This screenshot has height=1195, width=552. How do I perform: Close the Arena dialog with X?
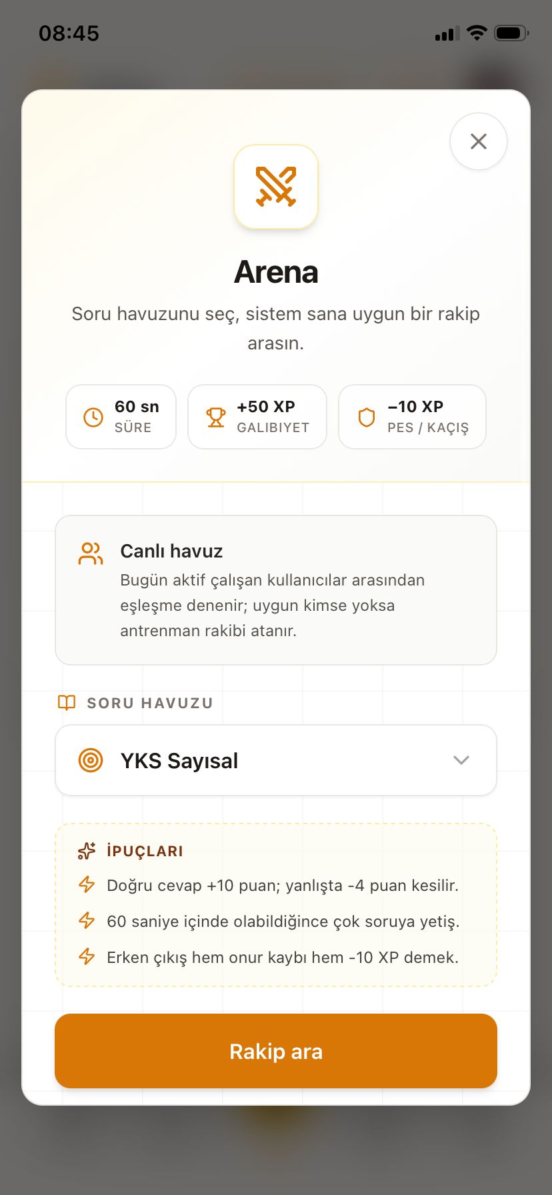click(x=478, y=141)
